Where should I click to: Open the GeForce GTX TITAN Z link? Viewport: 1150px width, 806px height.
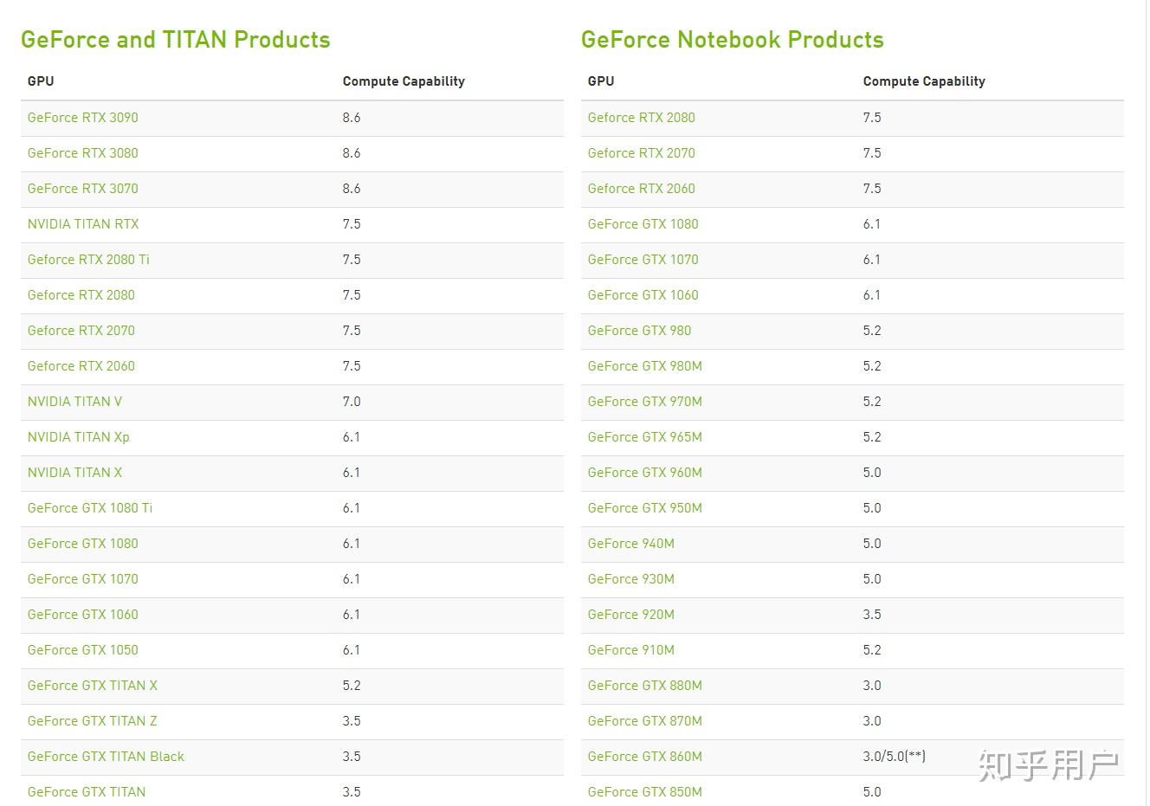93,721
